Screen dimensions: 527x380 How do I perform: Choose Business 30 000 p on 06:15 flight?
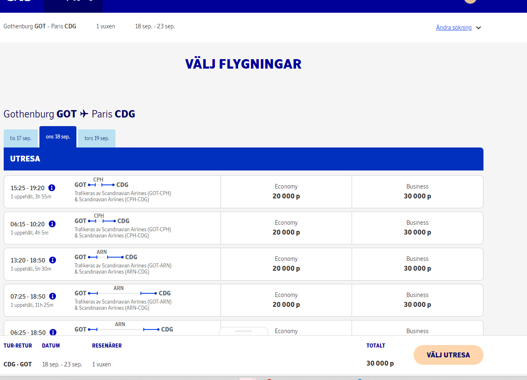tap(417, 228)
